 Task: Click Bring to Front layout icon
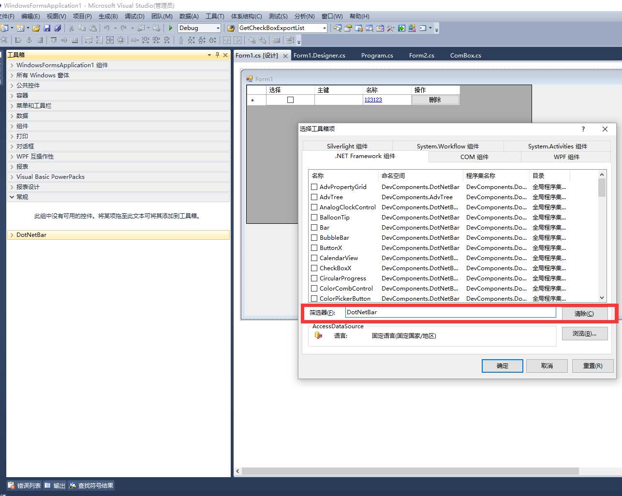pos(252,40)
